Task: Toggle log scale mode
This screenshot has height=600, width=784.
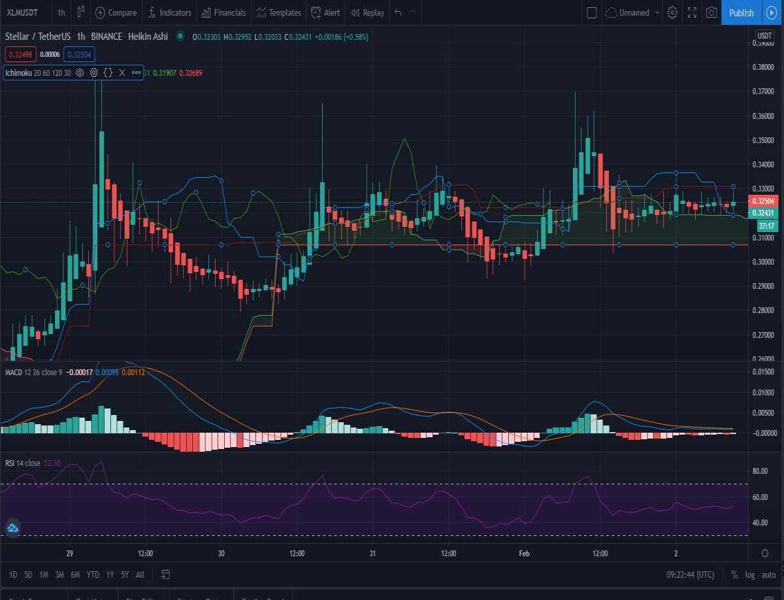Action: pyautogui.click(x=749, y=575)
